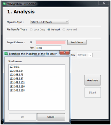Close the VTMigration main window

coord(104,3)
